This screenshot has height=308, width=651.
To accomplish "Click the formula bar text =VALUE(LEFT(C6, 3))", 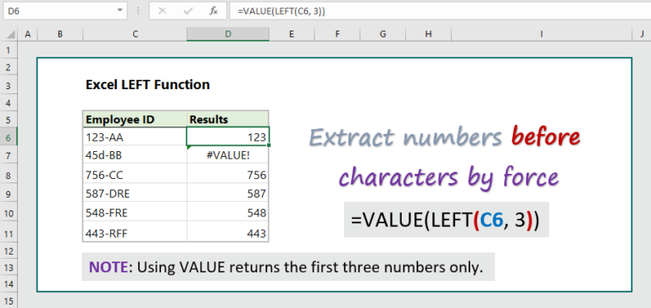I will point(281,12).
